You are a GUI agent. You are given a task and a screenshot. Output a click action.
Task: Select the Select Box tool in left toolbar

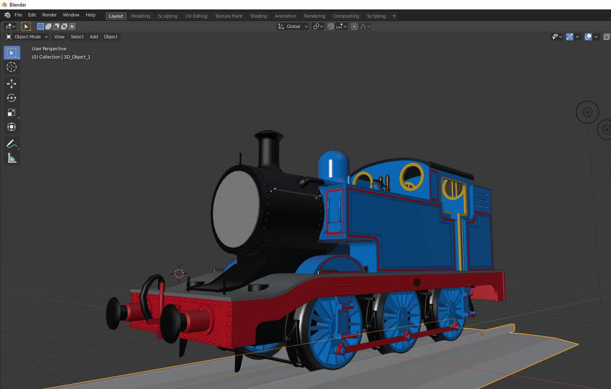tap(11, 52)
